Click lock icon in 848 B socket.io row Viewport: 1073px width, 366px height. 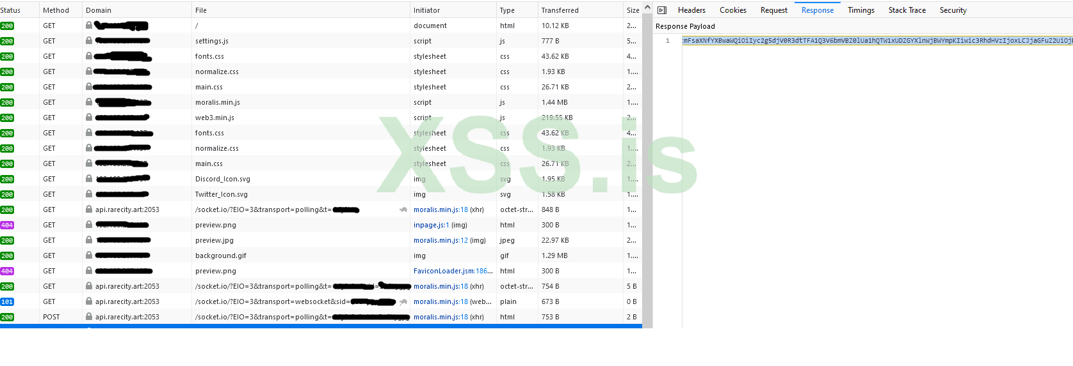89,210
